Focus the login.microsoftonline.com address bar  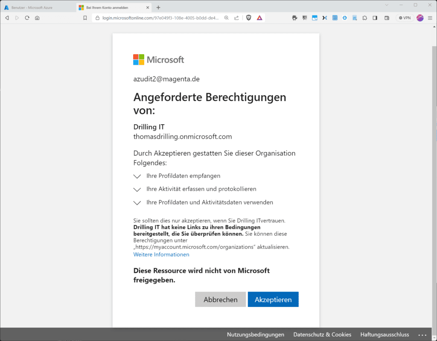click(160, 18)
